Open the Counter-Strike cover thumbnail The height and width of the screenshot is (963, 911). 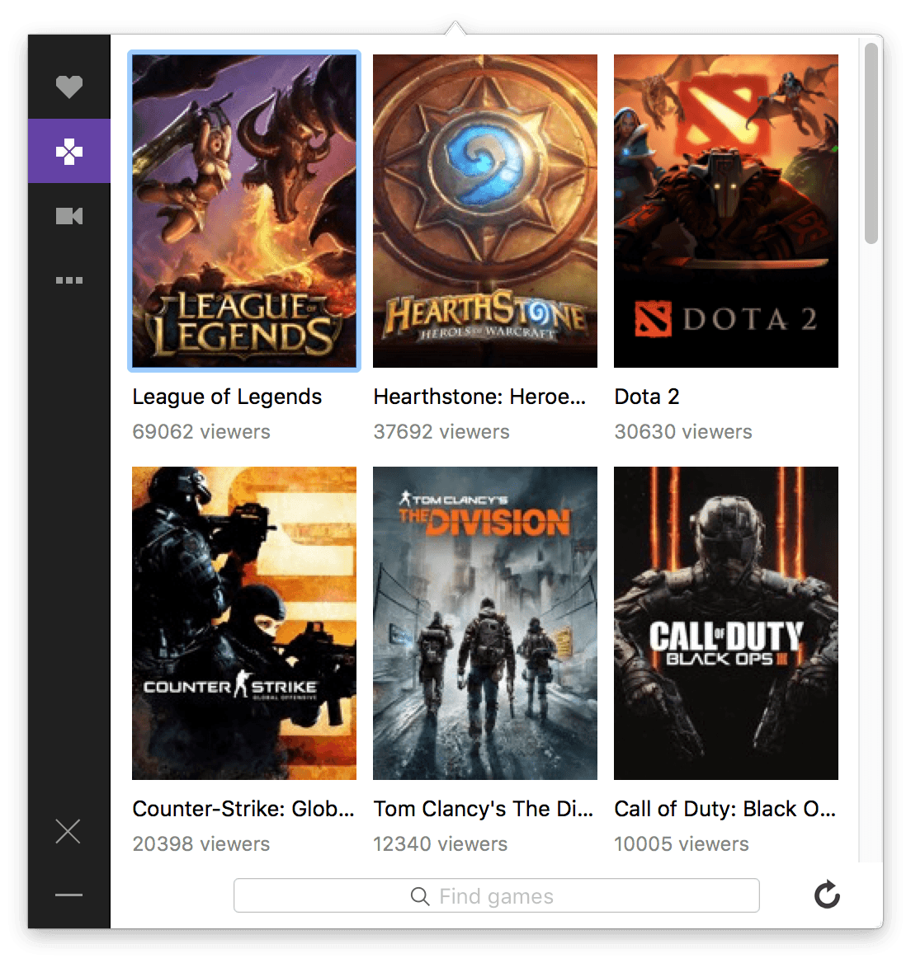(244, 623)
